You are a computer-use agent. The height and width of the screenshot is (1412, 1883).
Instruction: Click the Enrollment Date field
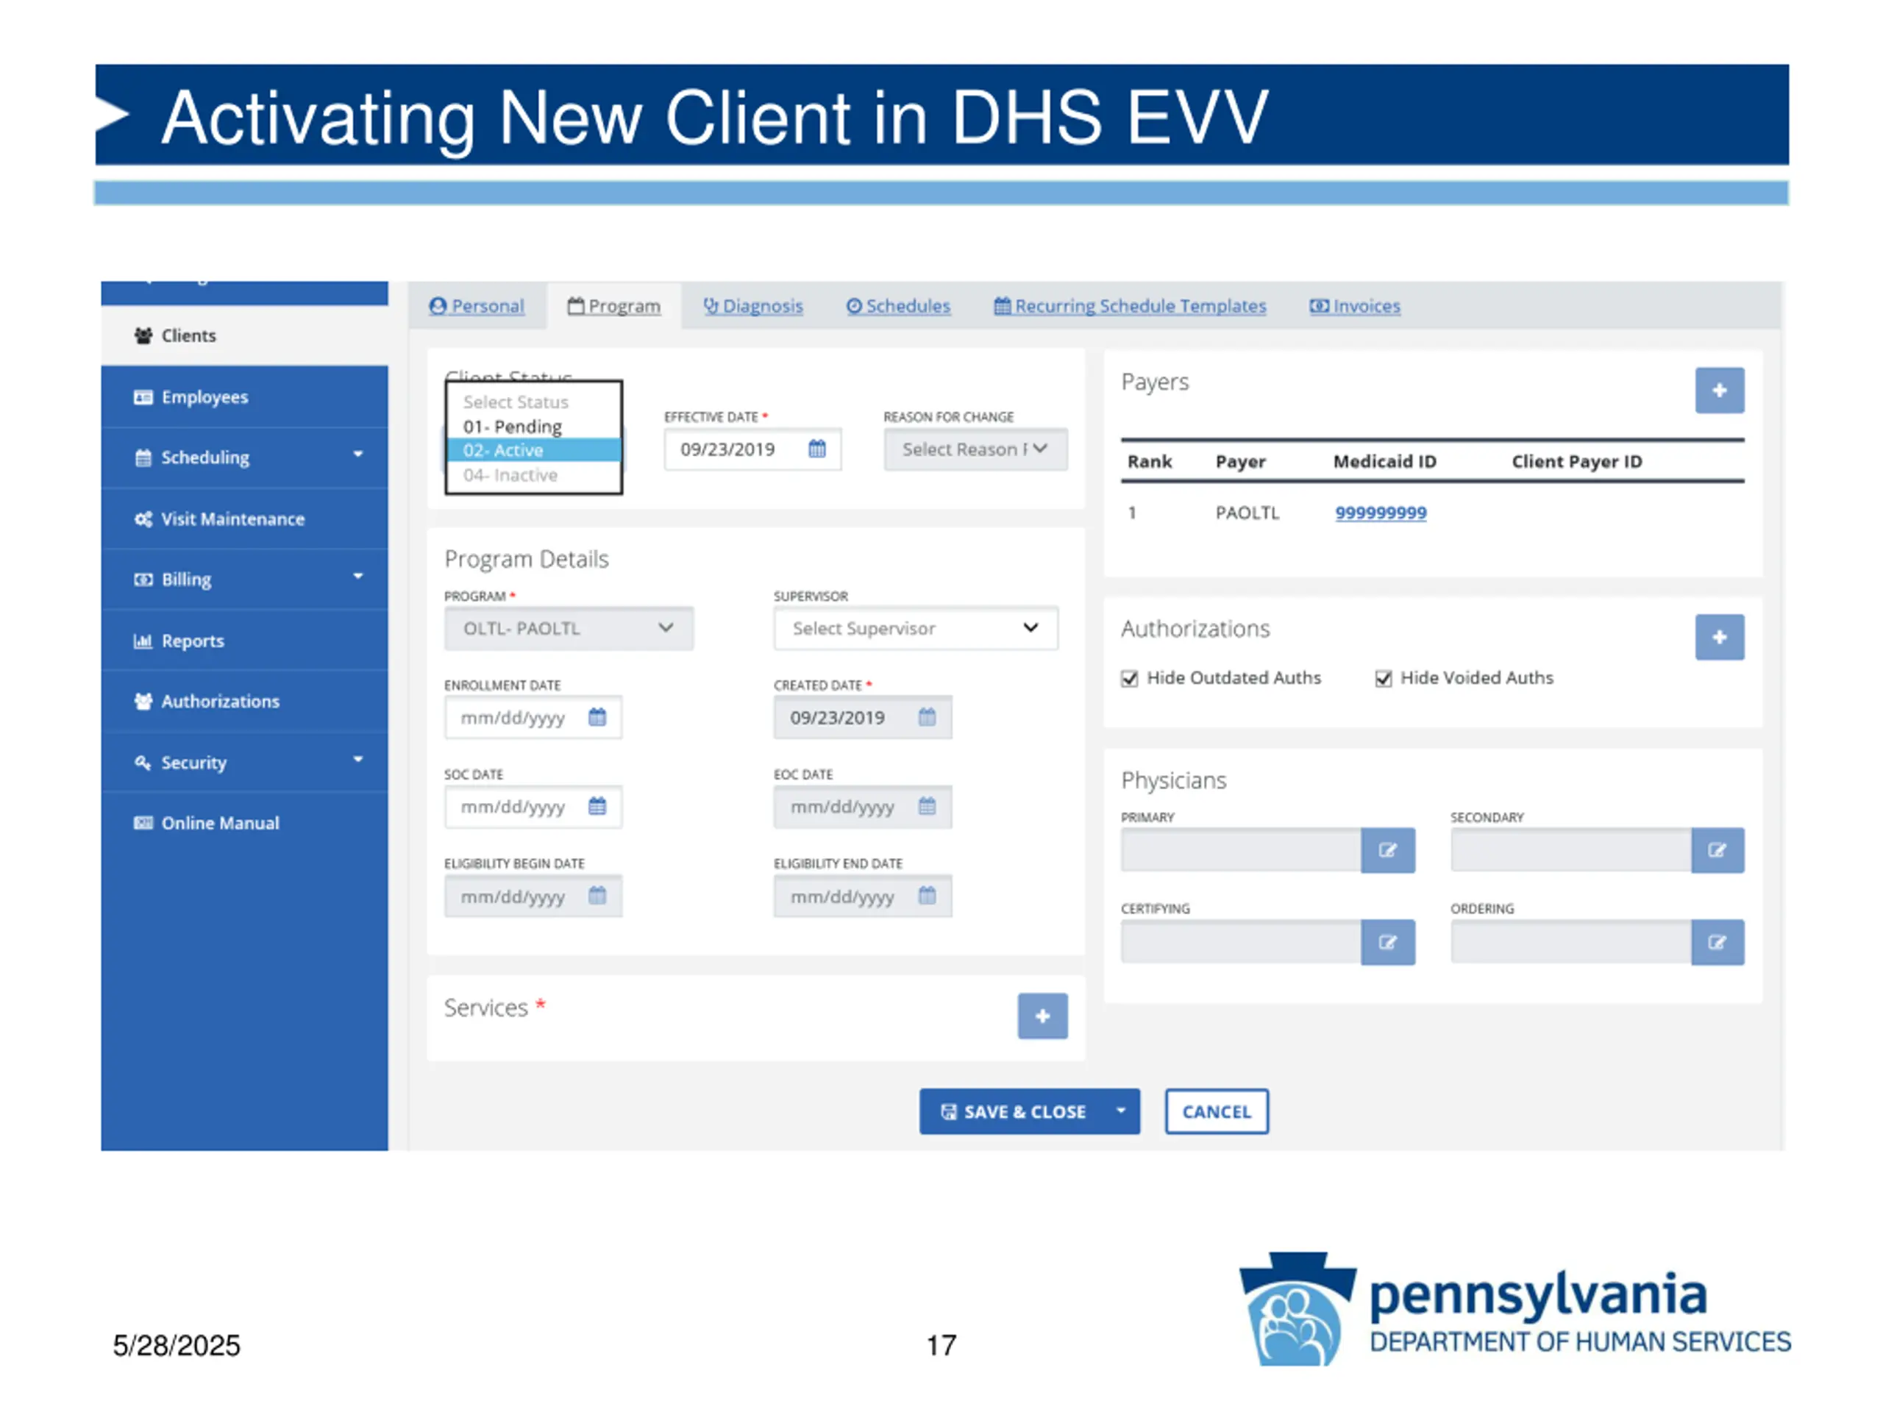(x=533, y=718)
